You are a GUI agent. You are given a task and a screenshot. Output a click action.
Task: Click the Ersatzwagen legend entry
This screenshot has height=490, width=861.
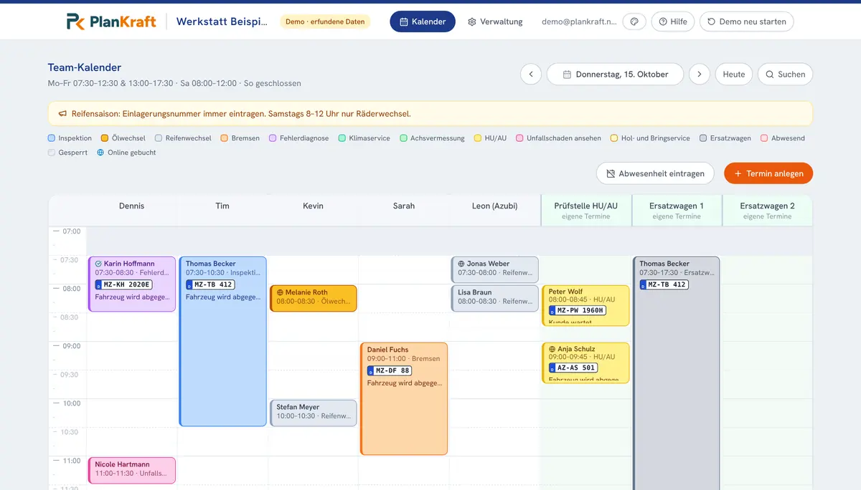(725, 138)
